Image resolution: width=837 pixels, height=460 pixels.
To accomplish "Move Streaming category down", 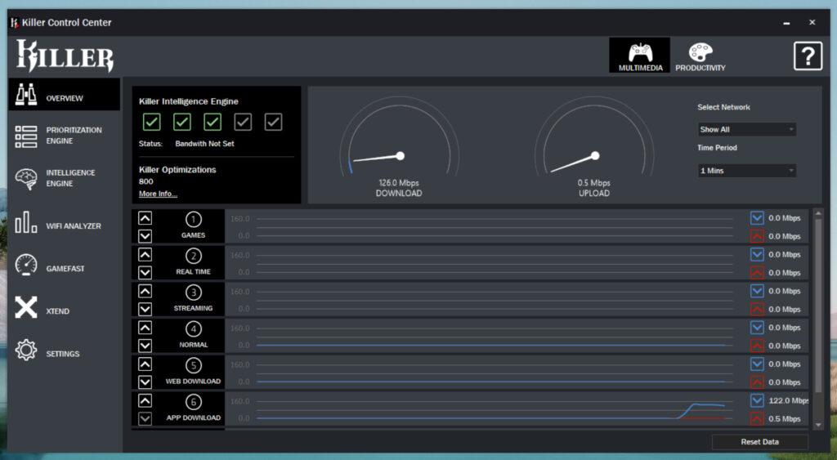I will 145,309.
